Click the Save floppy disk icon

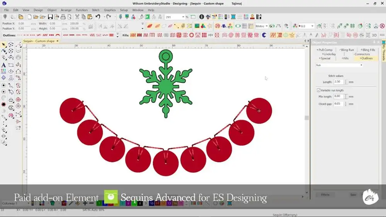coord(50,17)
